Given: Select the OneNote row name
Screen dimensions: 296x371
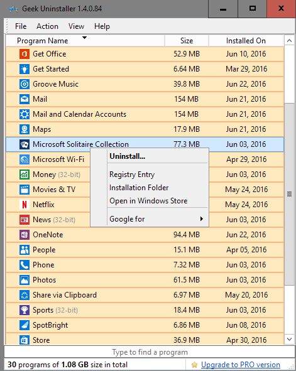Looking at the screenshot, I should 48,235.
